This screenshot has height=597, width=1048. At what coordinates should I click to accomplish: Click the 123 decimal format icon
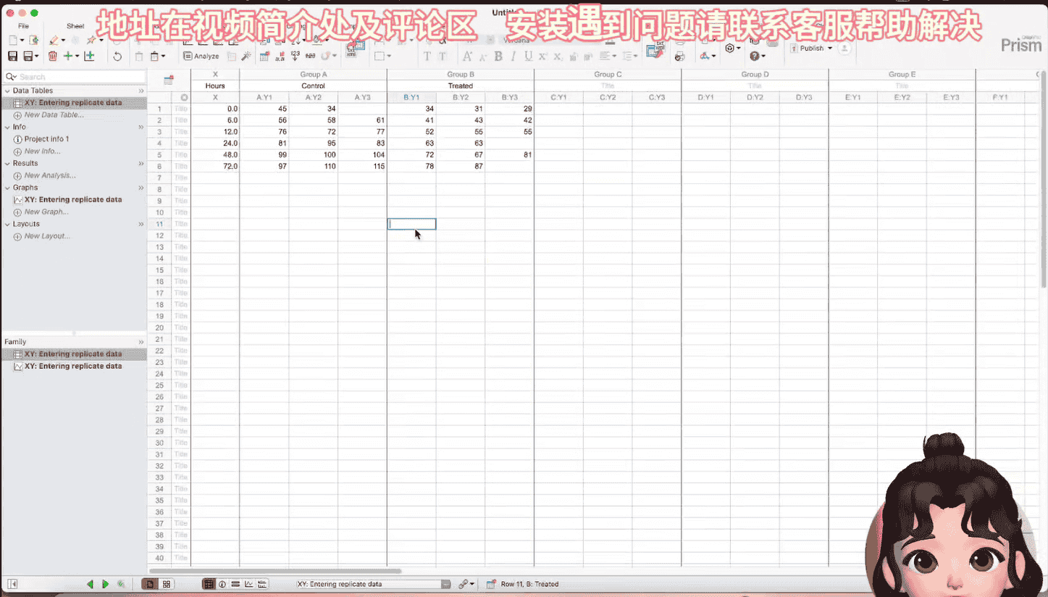295,55
